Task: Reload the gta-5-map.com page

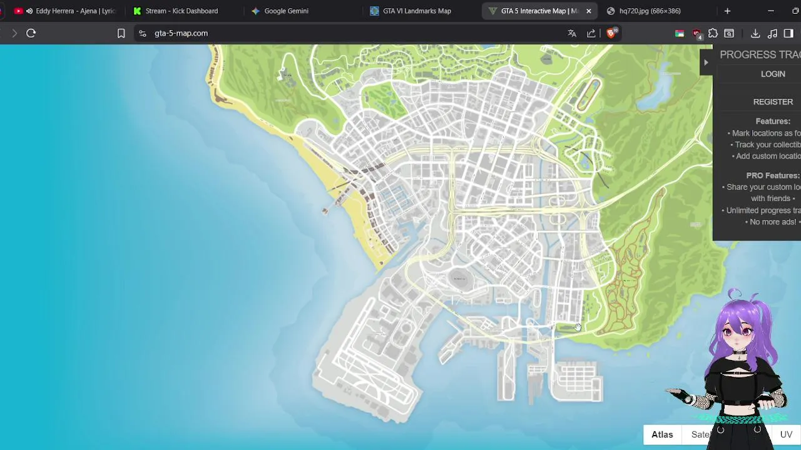Action: tap(31, 33)
